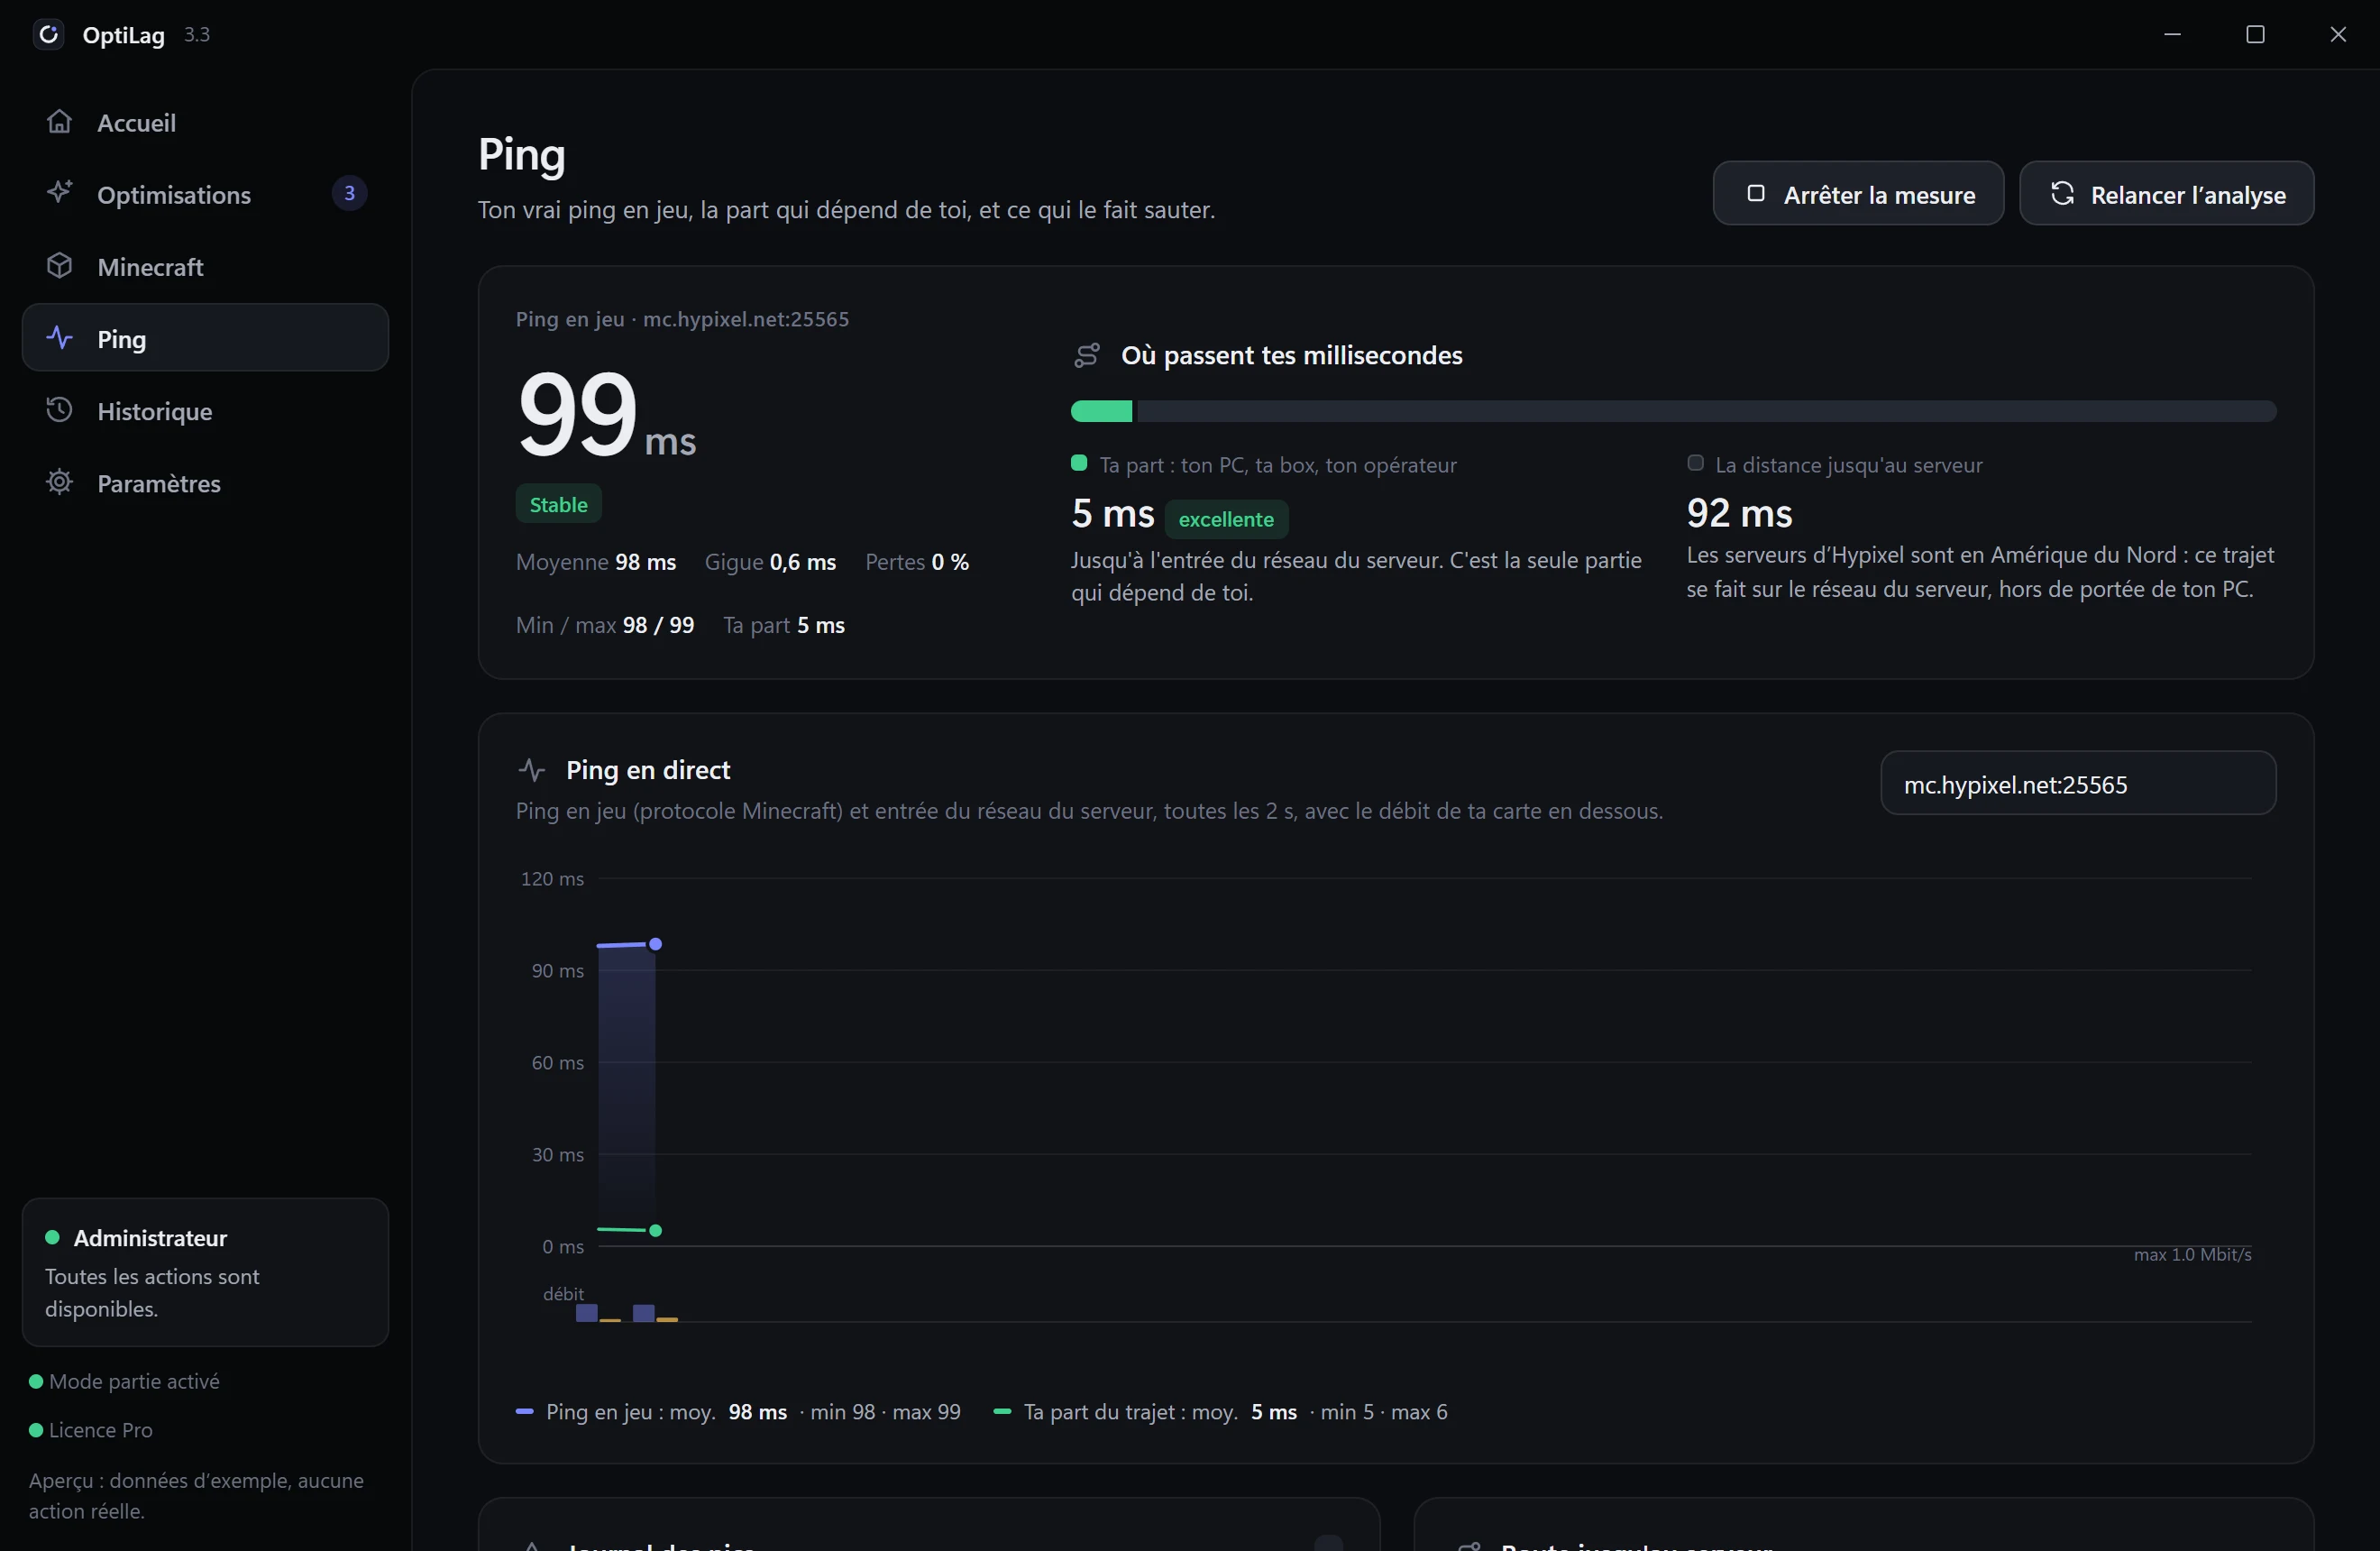Click the Ta part du trajet legend entry

[1220, 1412]
